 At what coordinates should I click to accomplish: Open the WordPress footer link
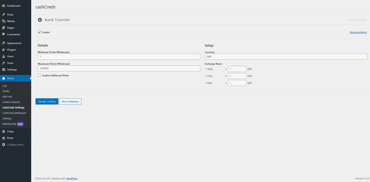(72, 178)
